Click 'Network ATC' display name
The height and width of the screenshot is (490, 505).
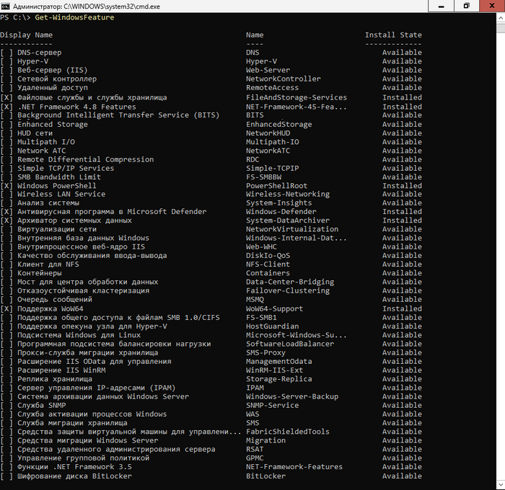point(42,151)
